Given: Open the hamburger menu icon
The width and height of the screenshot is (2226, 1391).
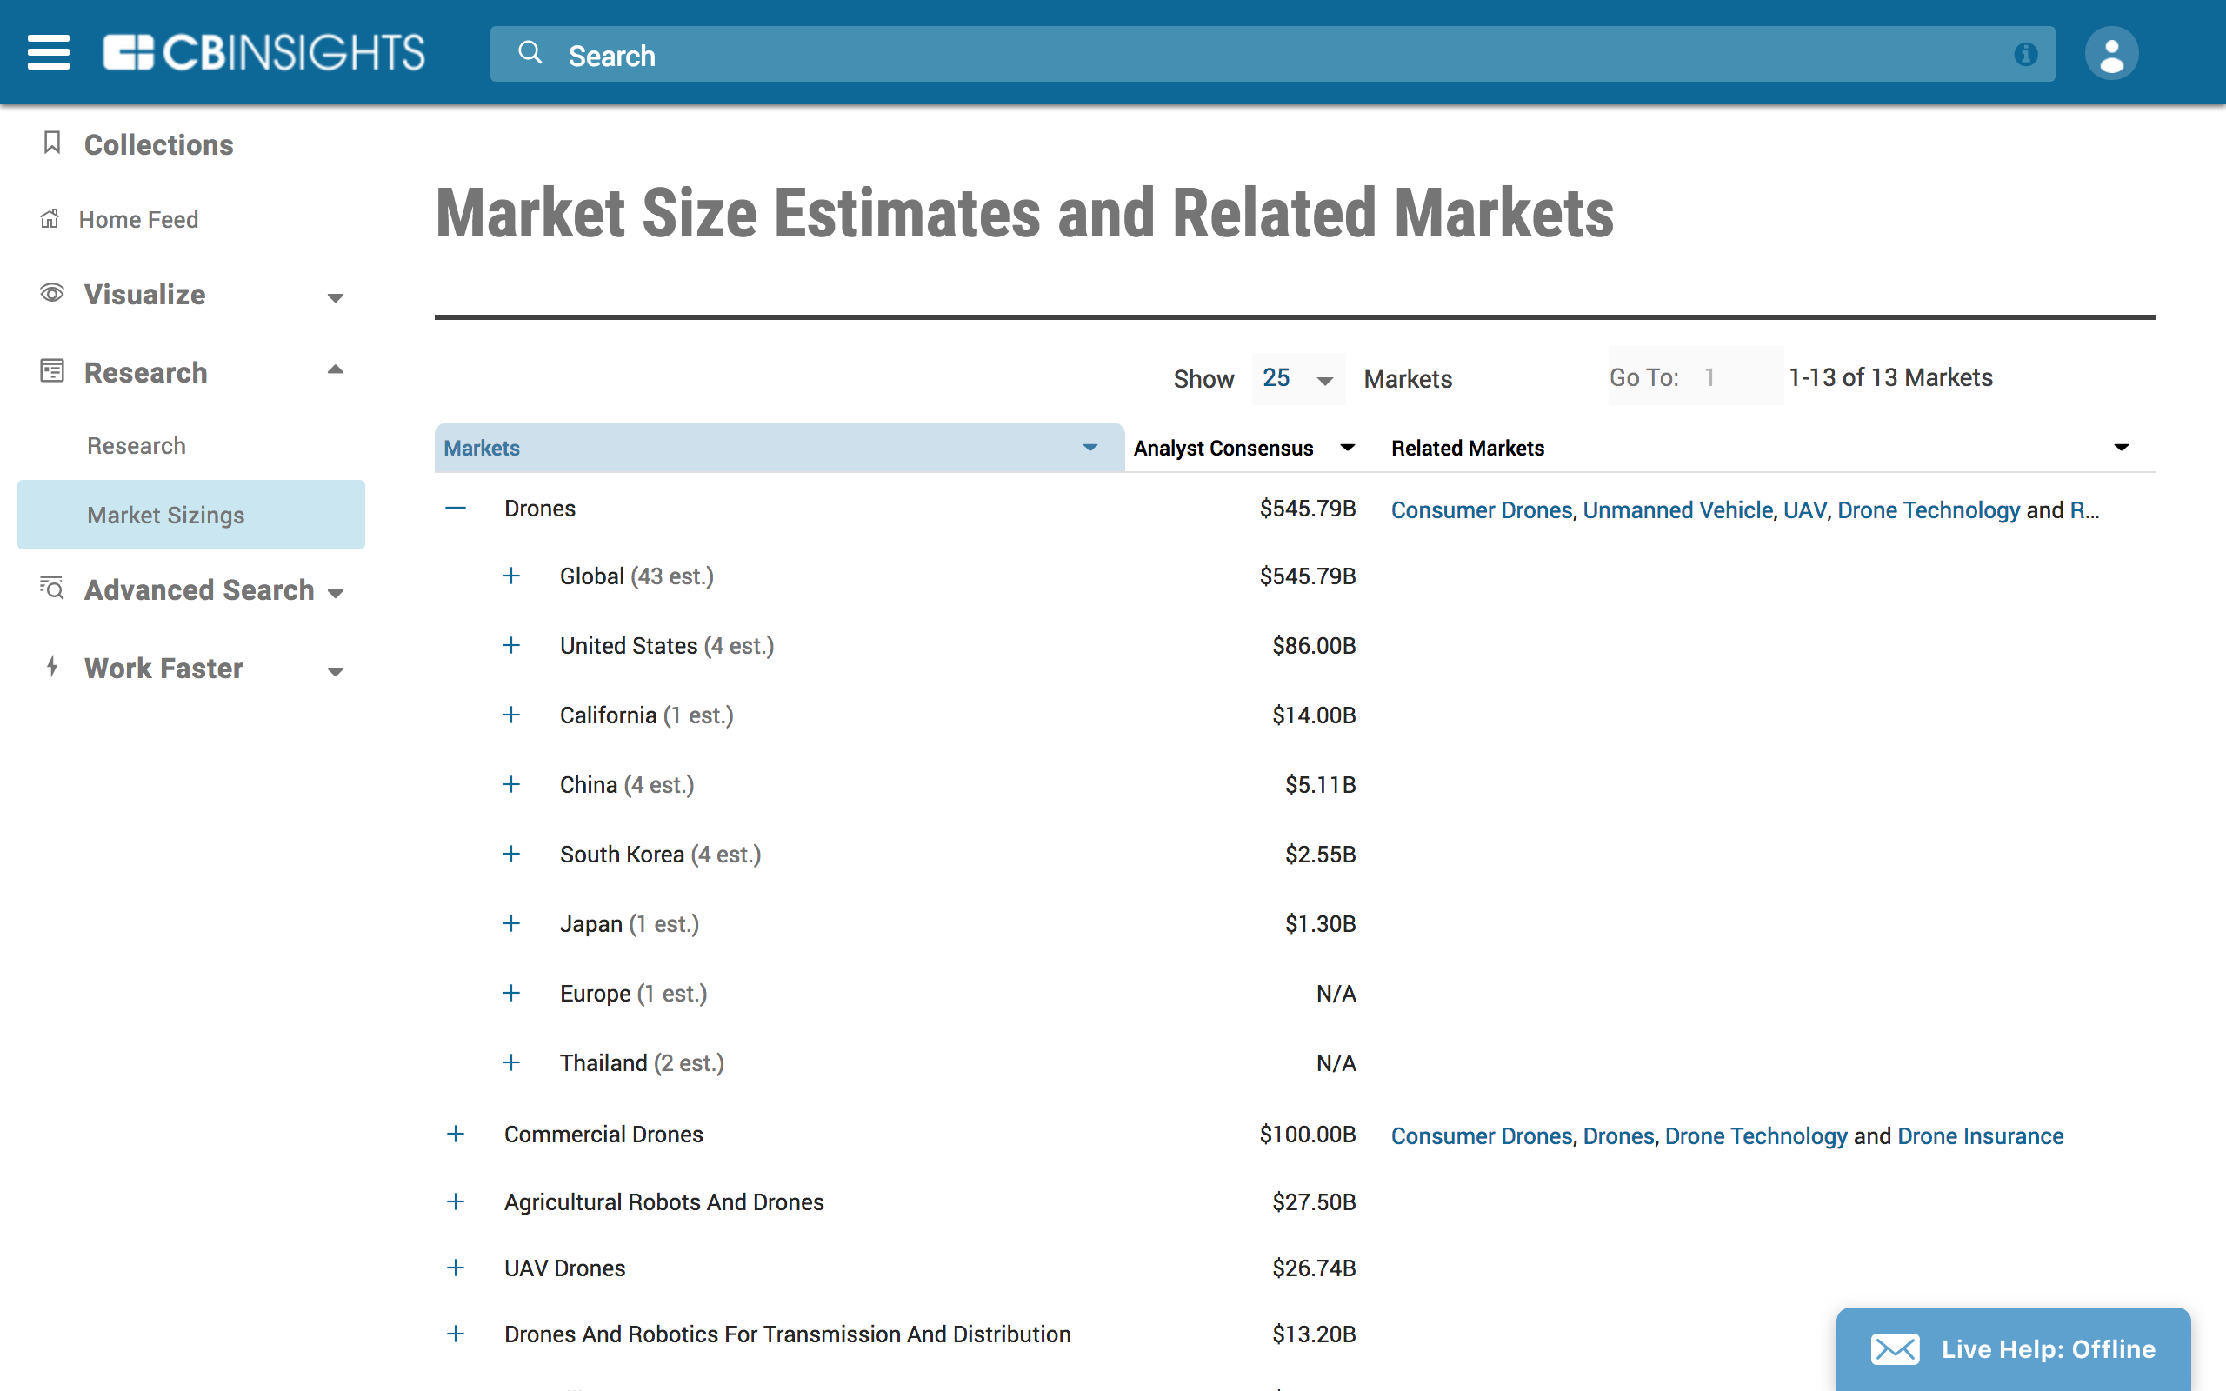Looking at the screenshot, I should click(48, 52).
